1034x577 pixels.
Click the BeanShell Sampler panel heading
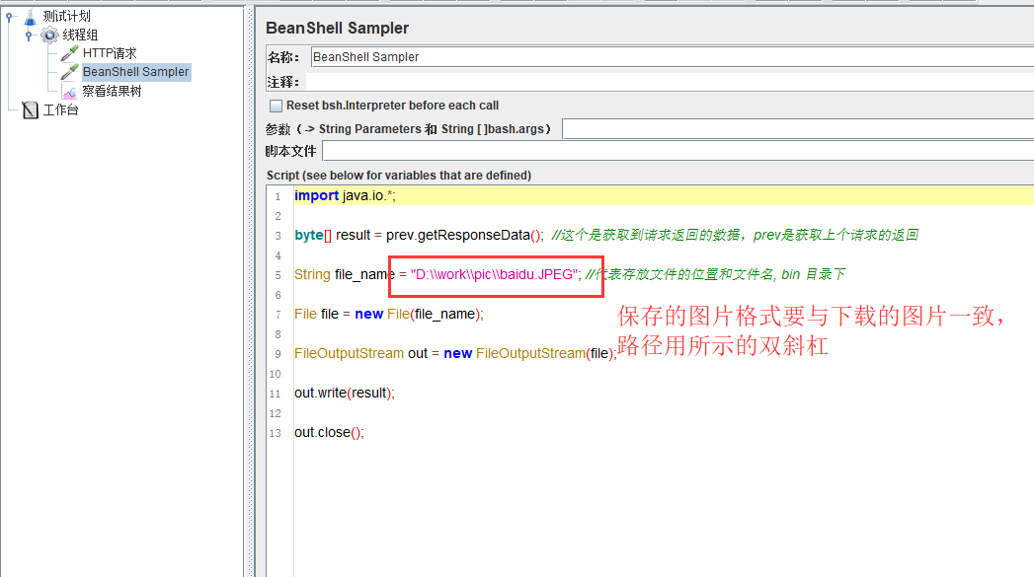(337, 28)
